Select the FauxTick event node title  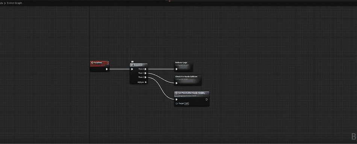(98, 63)
